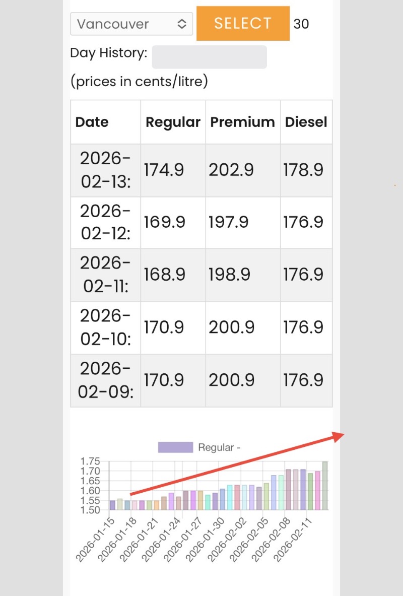
Task: Click the 2026-02-13 date cell in the table
Action: [x=105, y=170]
